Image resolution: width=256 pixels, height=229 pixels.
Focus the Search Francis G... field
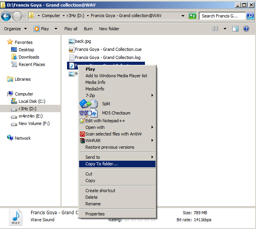pos(222,16)
